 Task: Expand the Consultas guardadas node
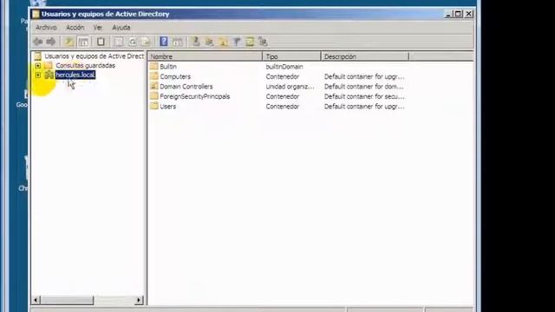click(38, 66)
